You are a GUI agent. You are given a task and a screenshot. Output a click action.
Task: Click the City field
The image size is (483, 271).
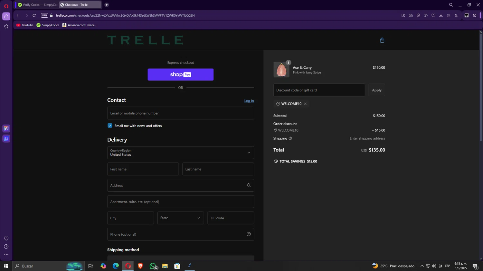[130, 218]
